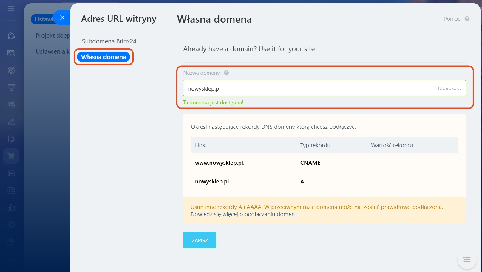Open the shopping cart store icon
This screenshot has height=272, width=482.
[11, 156]
